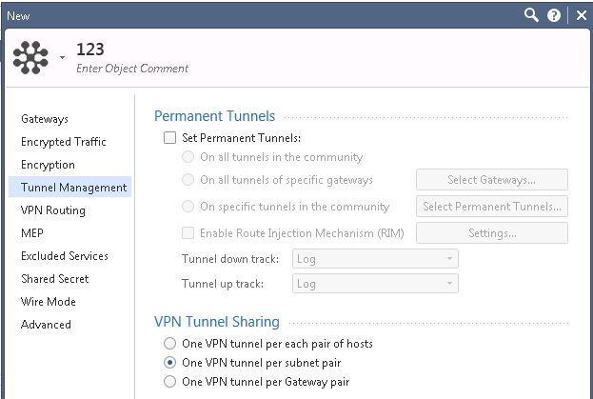Click the VPN community star object icon
The image size is (593, 399).
(x=31, y=57)
